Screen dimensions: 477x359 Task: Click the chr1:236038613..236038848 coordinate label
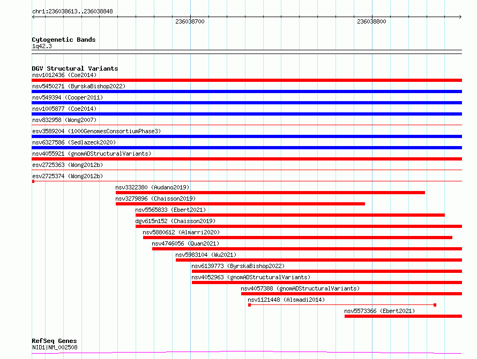click(72, 12)
